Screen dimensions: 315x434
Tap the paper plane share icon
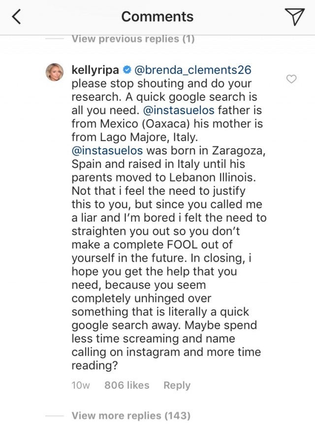(294, 17)
